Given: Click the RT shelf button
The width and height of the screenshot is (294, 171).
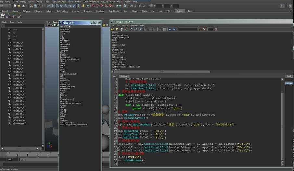Looking at the screenshot, I should click(x=19, y=15).
